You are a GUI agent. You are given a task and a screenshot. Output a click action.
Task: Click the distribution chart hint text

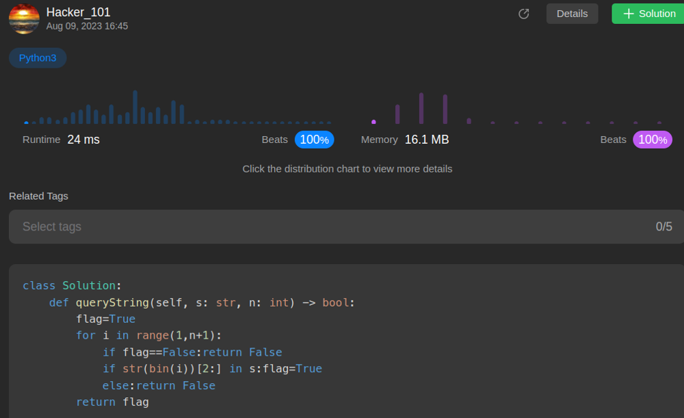click(347, 168)
